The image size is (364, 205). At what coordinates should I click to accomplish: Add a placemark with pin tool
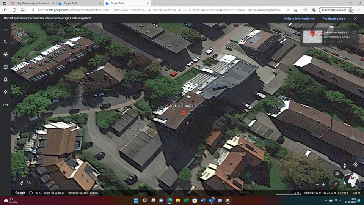[x=21, y=183]
